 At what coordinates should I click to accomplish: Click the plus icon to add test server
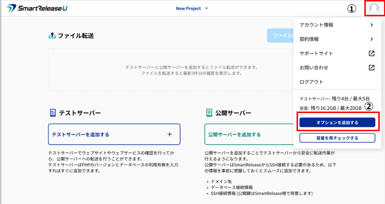coord(169,135)
